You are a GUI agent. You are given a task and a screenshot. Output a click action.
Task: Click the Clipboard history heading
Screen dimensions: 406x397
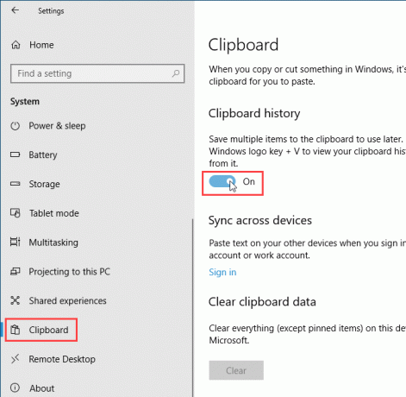coord(254,113)
